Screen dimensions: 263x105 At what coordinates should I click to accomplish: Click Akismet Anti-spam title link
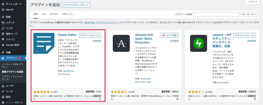(145, 39)
